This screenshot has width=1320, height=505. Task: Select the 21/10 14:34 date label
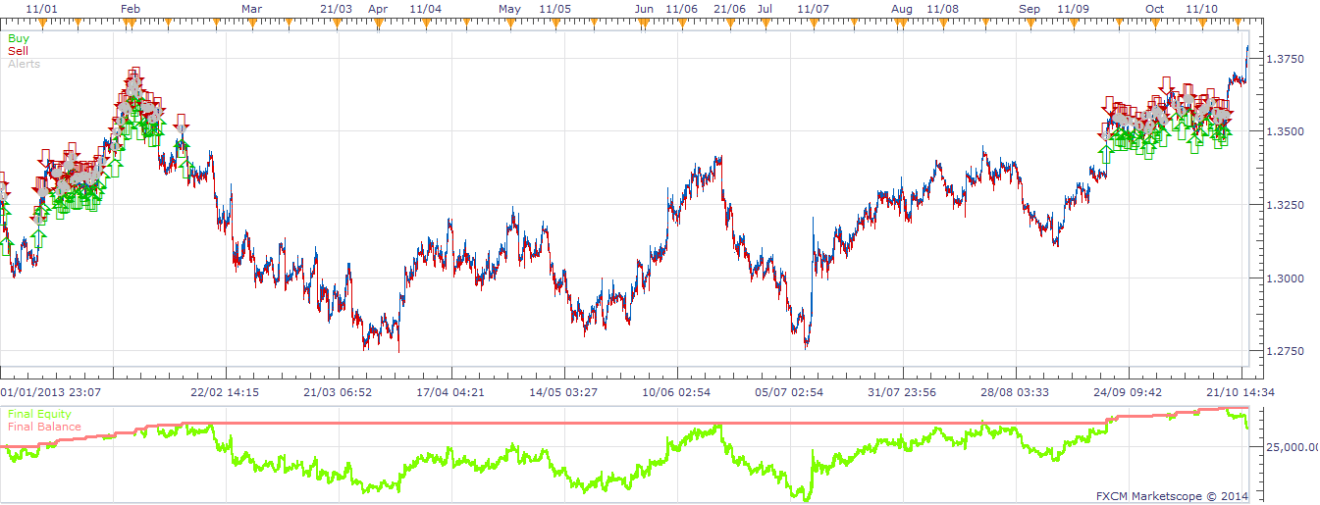pos(1242,392)
